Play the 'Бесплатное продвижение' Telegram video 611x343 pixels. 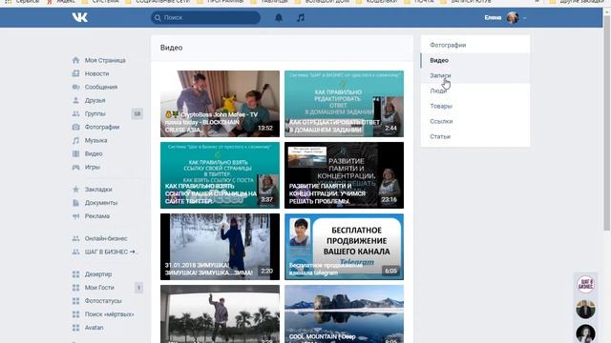344,247
